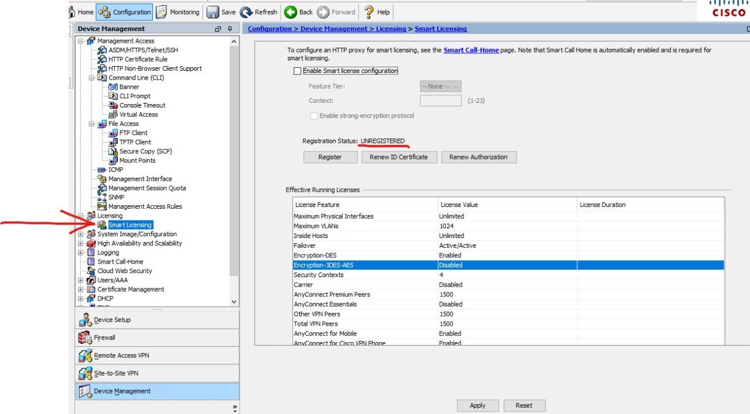Open Management Interface settings
The width and height of the screenshot is (750, 414).
pos(140,179)
